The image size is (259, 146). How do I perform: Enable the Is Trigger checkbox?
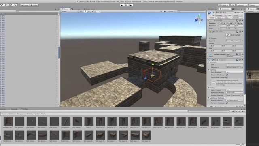coord(227,38)
